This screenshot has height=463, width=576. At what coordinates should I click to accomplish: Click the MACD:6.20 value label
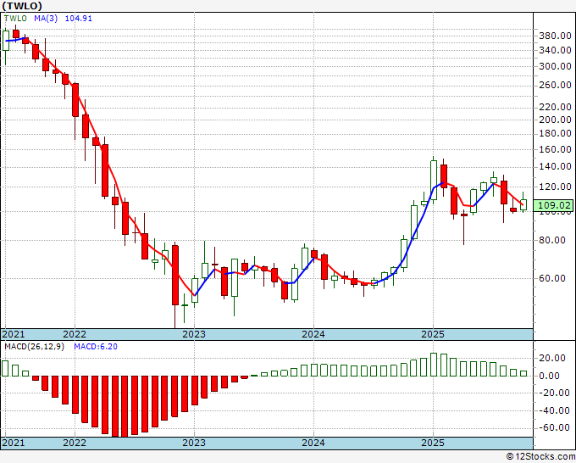[96, 347]
